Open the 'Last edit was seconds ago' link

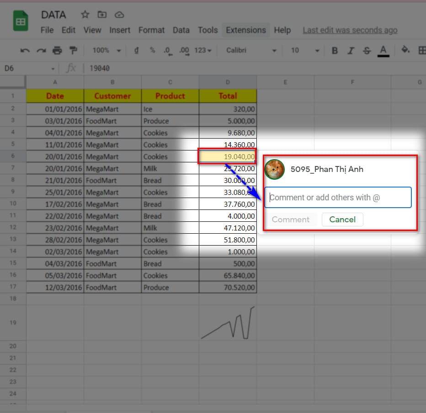pyautogui.click(x=350, y=30)
